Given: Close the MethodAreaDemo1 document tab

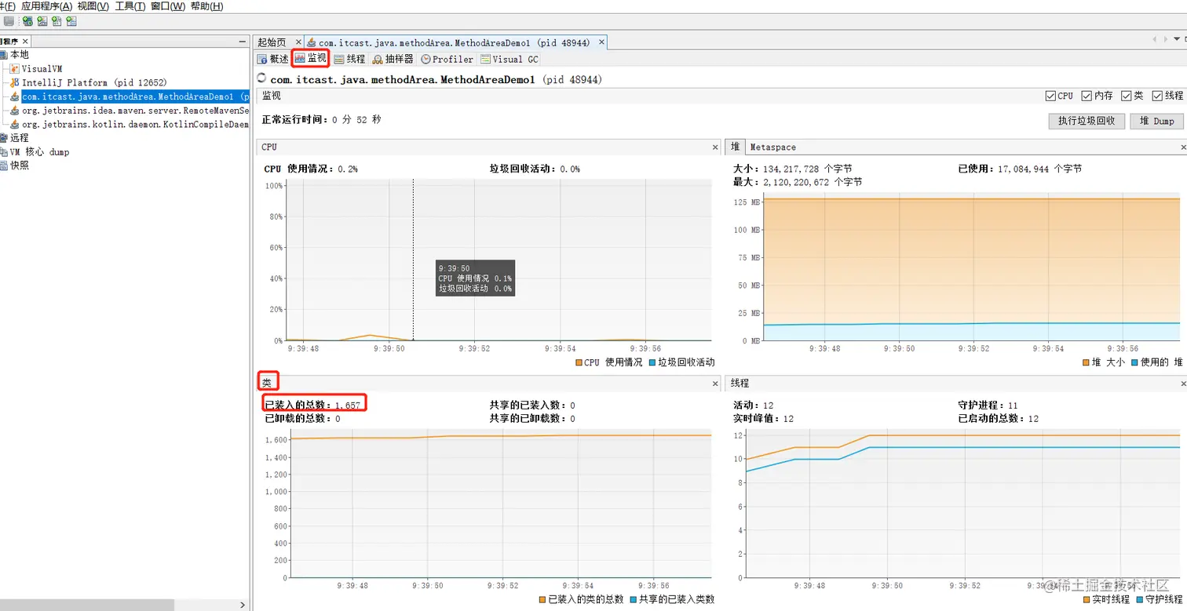Looking at the screenshot, I should 601,42.
